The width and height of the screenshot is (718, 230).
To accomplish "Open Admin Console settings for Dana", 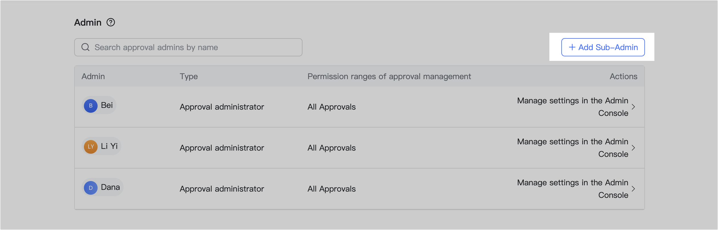I will pyautogui.click(x=573, y=189).
